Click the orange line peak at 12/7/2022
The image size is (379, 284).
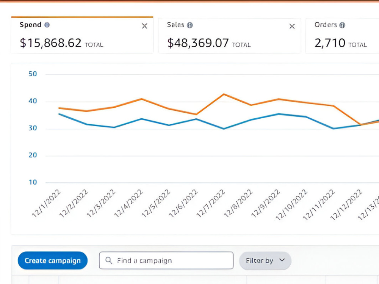(224, 94)
